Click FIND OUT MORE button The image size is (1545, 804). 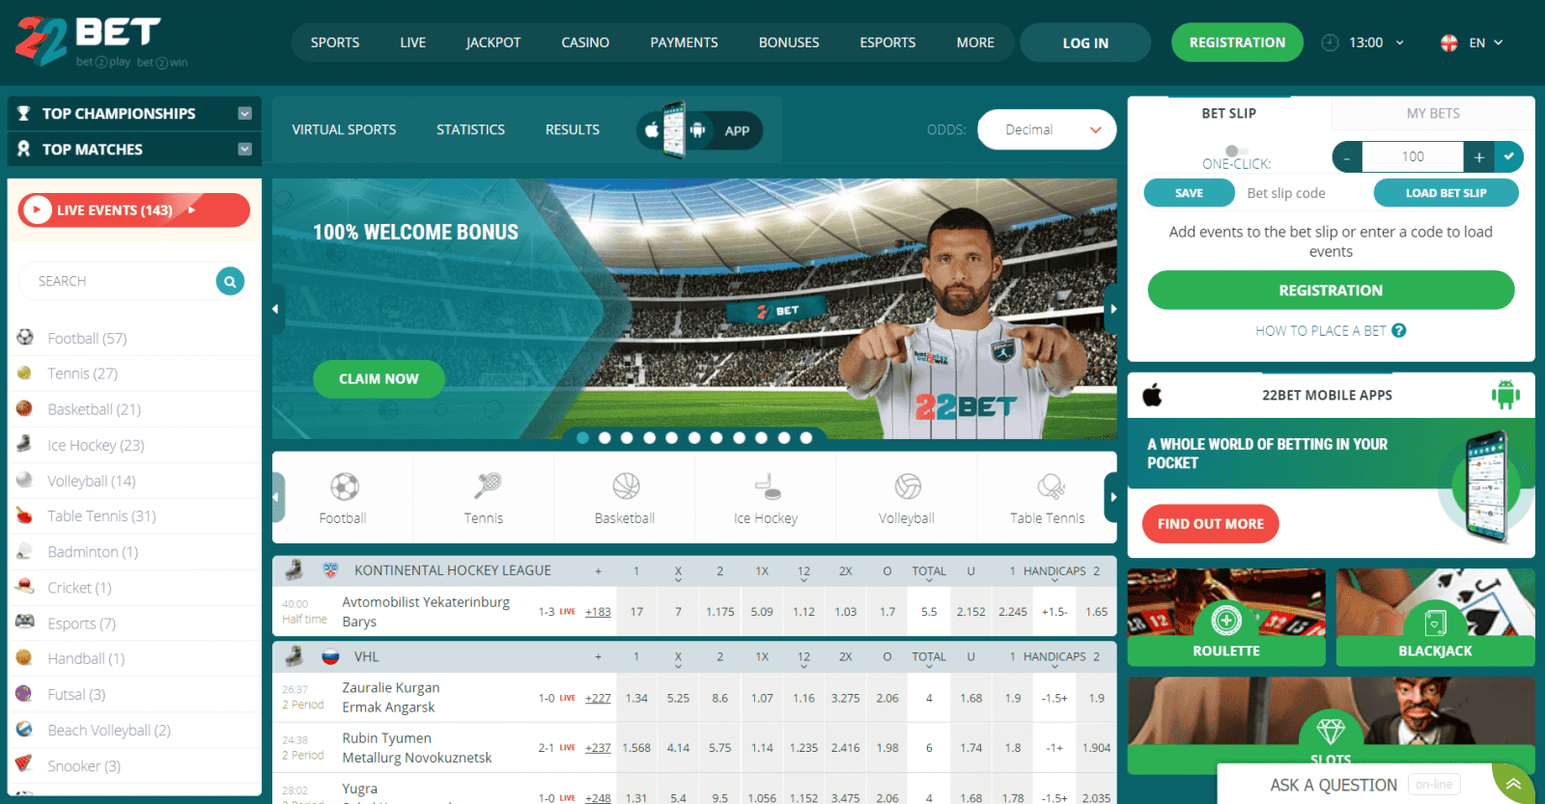(x=1211, y=524)
